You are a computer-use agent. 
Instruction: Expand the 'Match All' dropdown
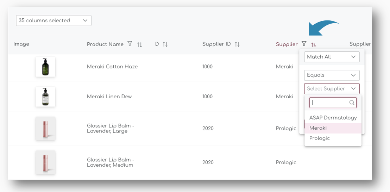point(332,57)
